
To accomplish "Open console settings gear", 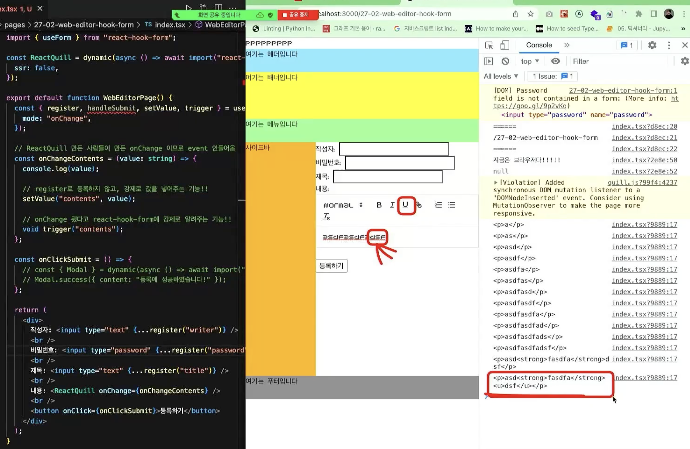I will pos(685,61).
